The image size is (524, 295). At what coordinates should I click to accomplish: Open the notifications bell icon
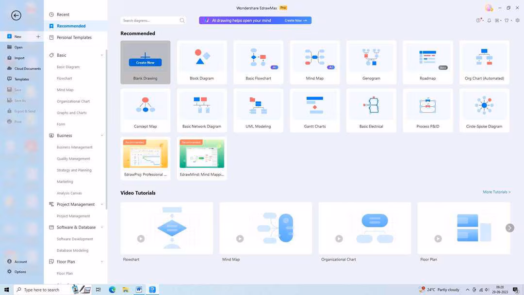point(489,20)
